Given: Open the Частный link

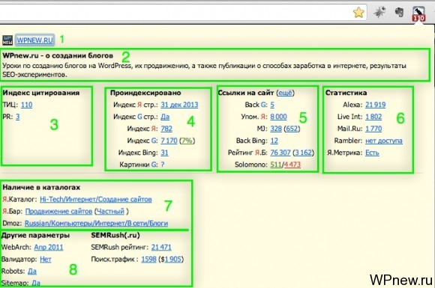Looking at the screenshot, I should click(x=110, y=212).
